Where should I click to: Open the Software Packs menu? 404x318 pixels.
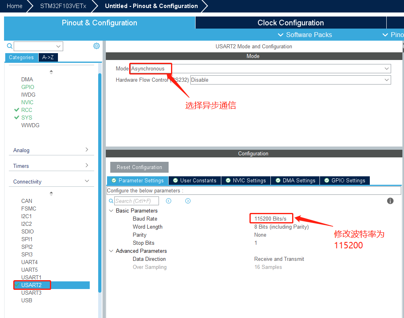pos(305,35)
